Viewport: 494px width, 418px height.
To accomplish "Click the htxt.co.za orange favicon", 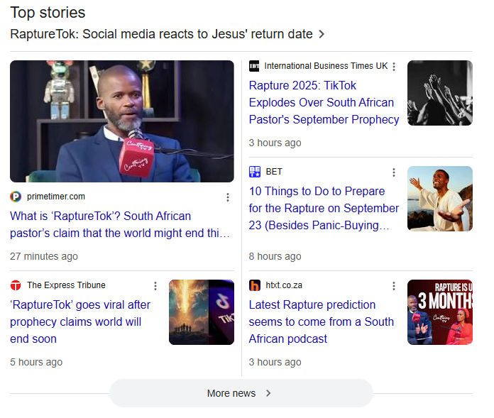I will click(255, 285).
